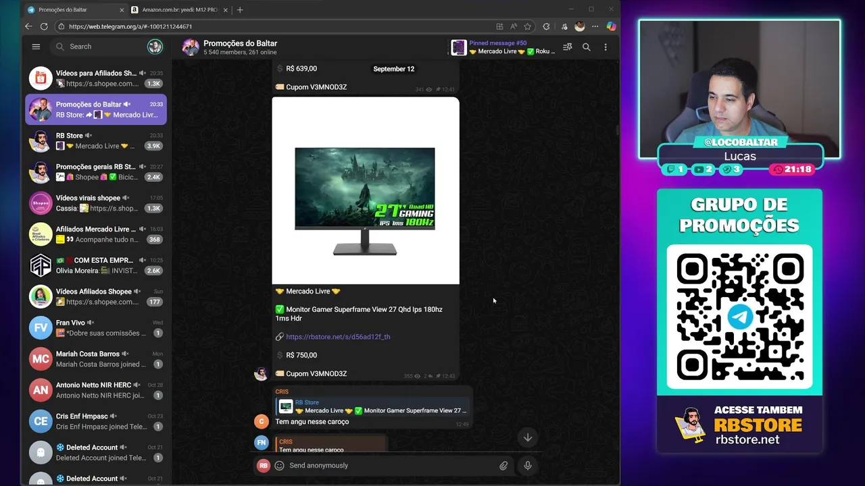Screen dimensions: 865x486
Task: Click the MC avatar of Mariah Costa
Action: [x=41, y=358]
